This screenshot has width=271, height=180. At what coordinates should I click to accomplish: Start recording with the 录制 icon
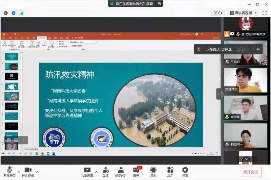153,172
